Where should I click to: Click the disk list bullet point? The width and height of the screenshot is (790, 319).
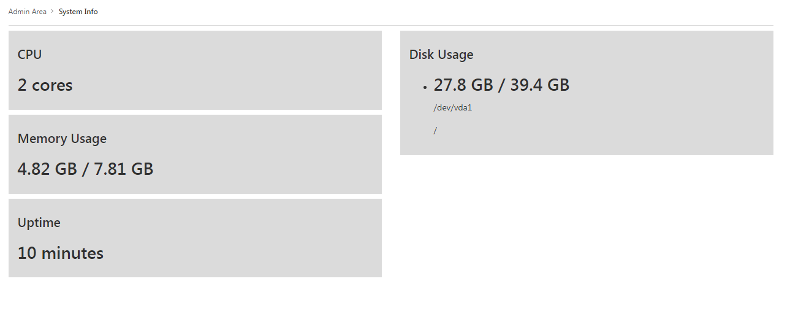424,88
